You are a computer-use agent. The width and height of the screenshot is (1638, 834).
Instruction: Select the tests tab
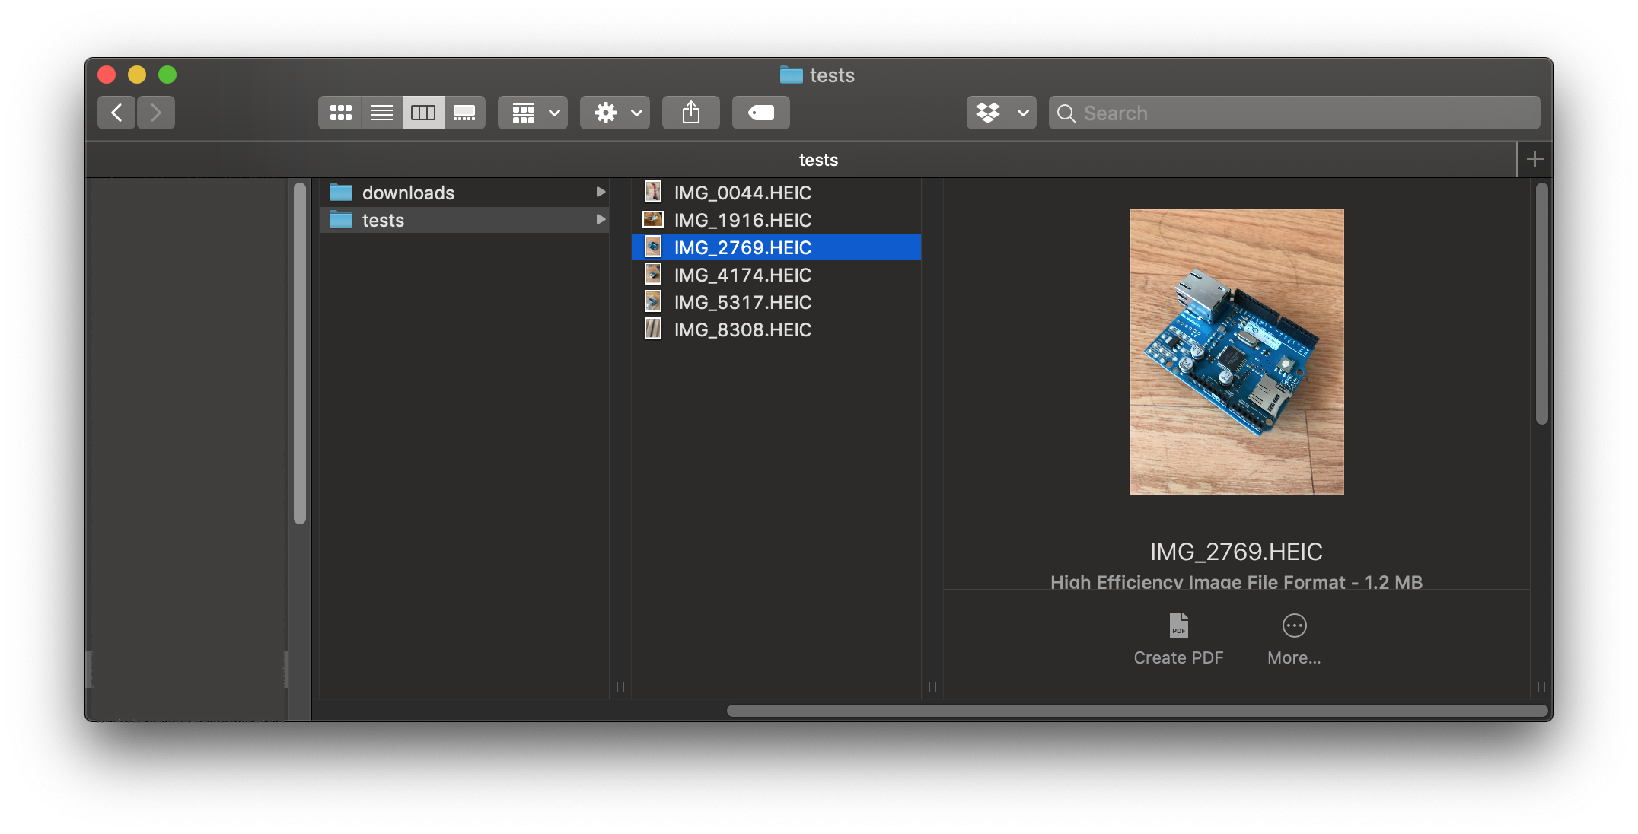(817, 160)
